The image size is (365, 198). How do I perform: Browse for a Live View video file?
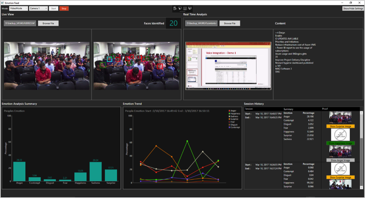tap(48, 23)
